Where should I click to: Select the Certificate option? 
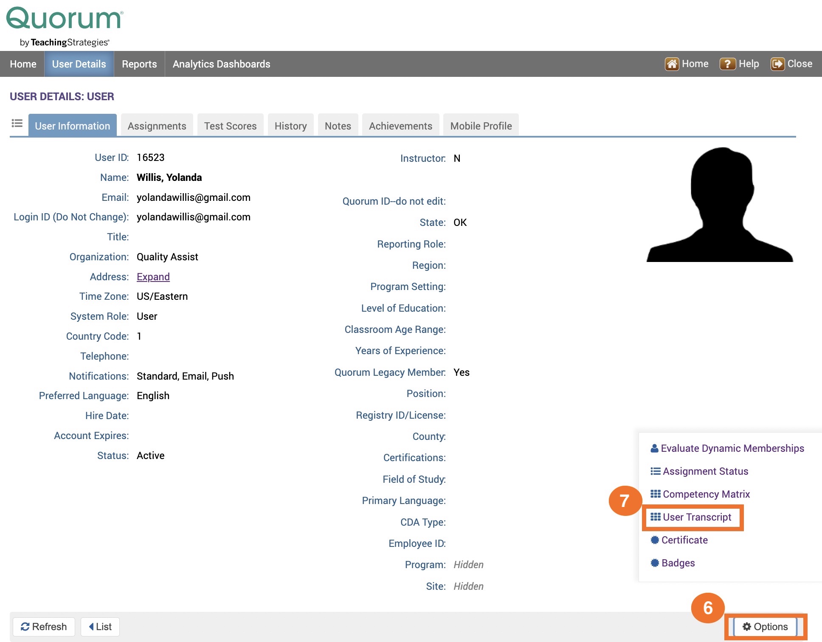coord(684,540)
